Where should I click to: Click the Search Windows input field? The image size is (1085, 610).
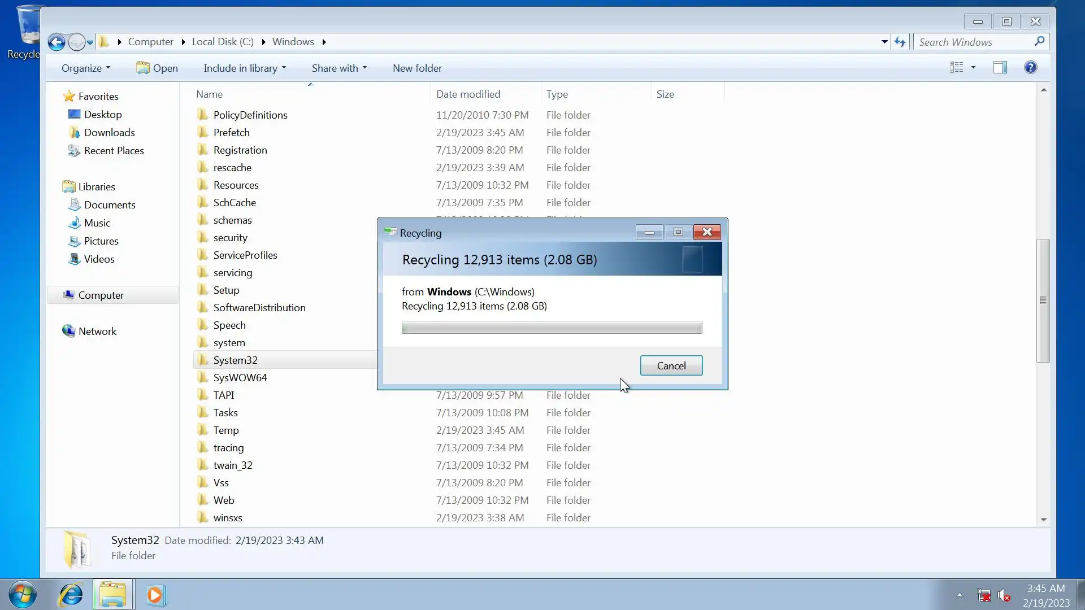[x=974, y=42]
